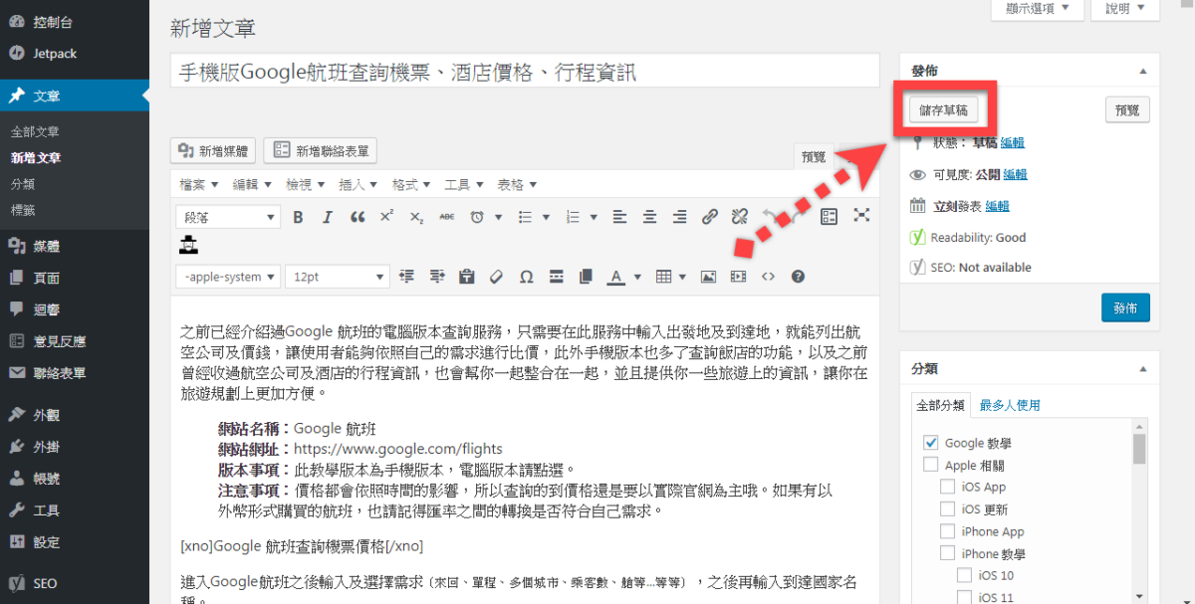Screen dimensions: 1195x604
Task: Open the 格式 editor menu
Action: [x=410, y=185]
